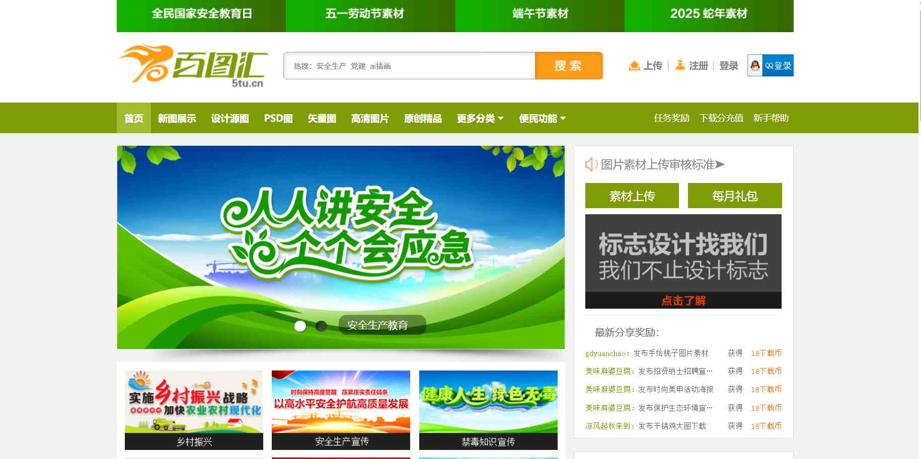Image resolution: width=921 pixels, height=459 pixels.
Task: Select the first carousel slide dot
Action: (x=300, y=326)
